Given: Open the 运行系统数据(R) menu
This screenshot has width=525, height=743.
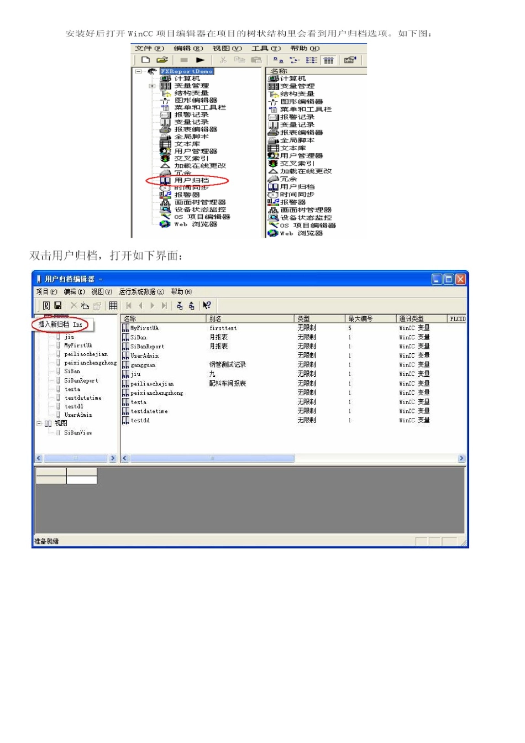Looking at the screenshot, I should click(x=141, y=292).
